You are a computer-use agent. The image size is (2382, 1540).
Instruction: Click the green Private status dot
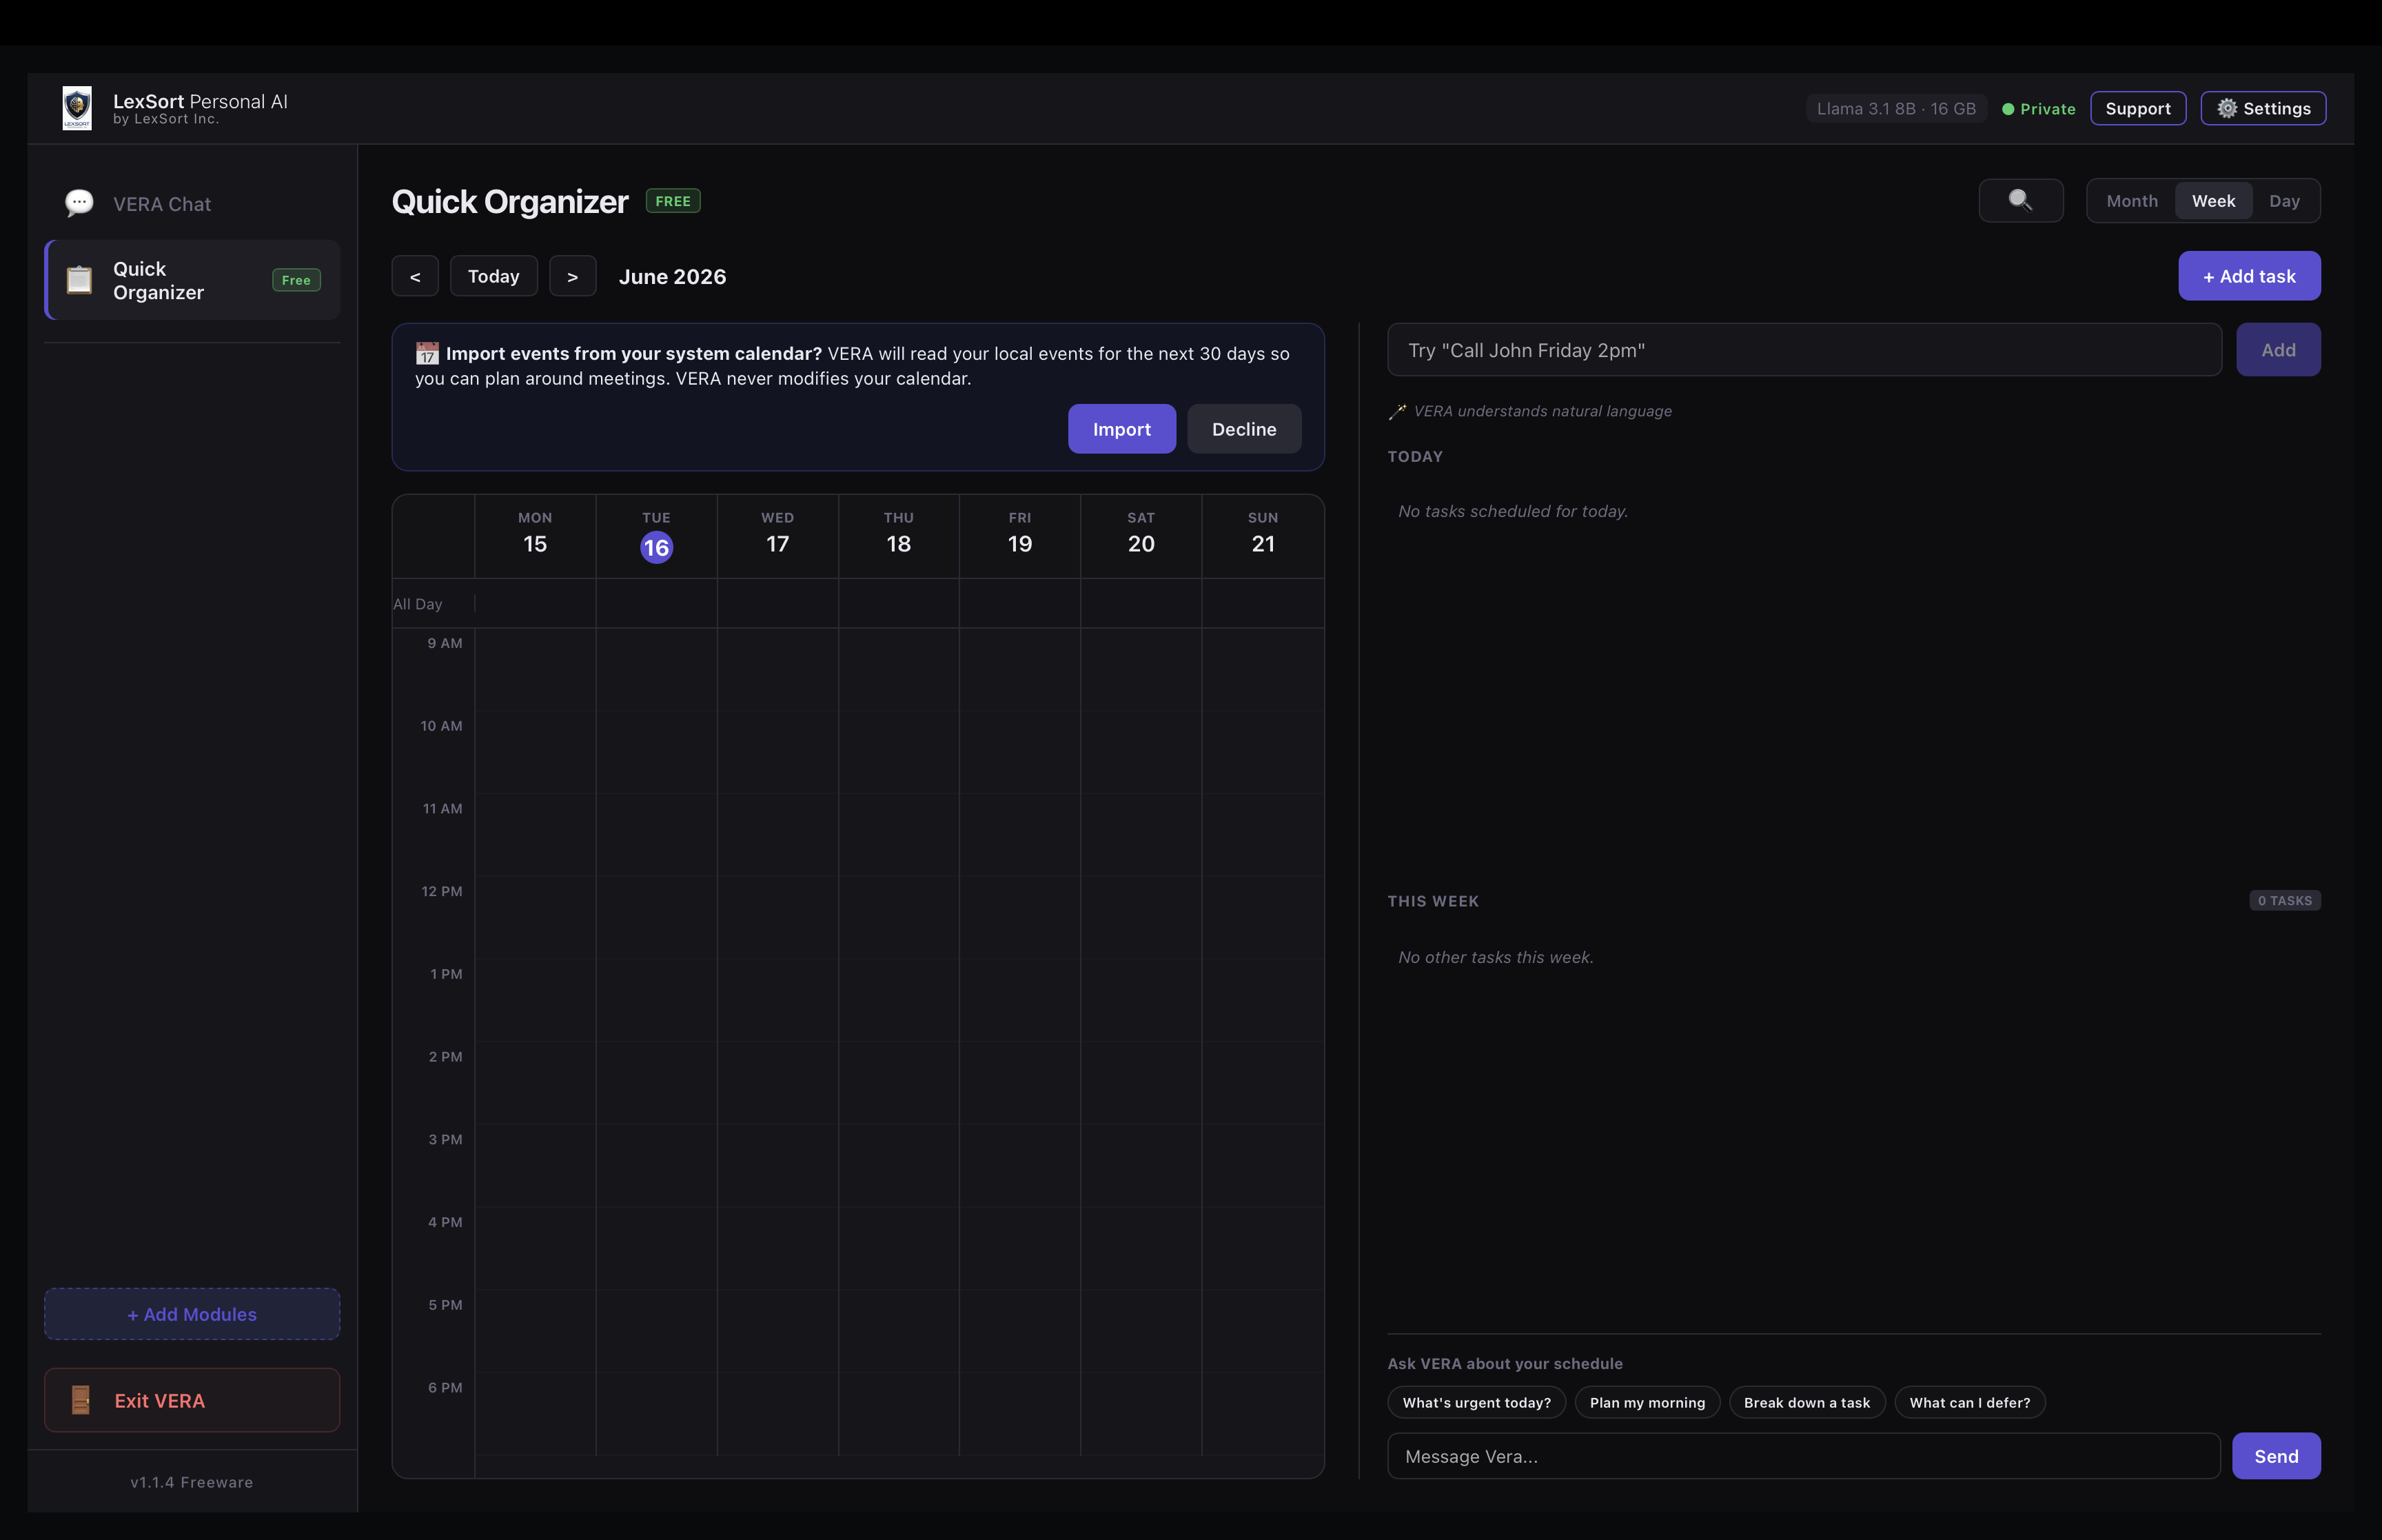click(x=2007, y=109)
